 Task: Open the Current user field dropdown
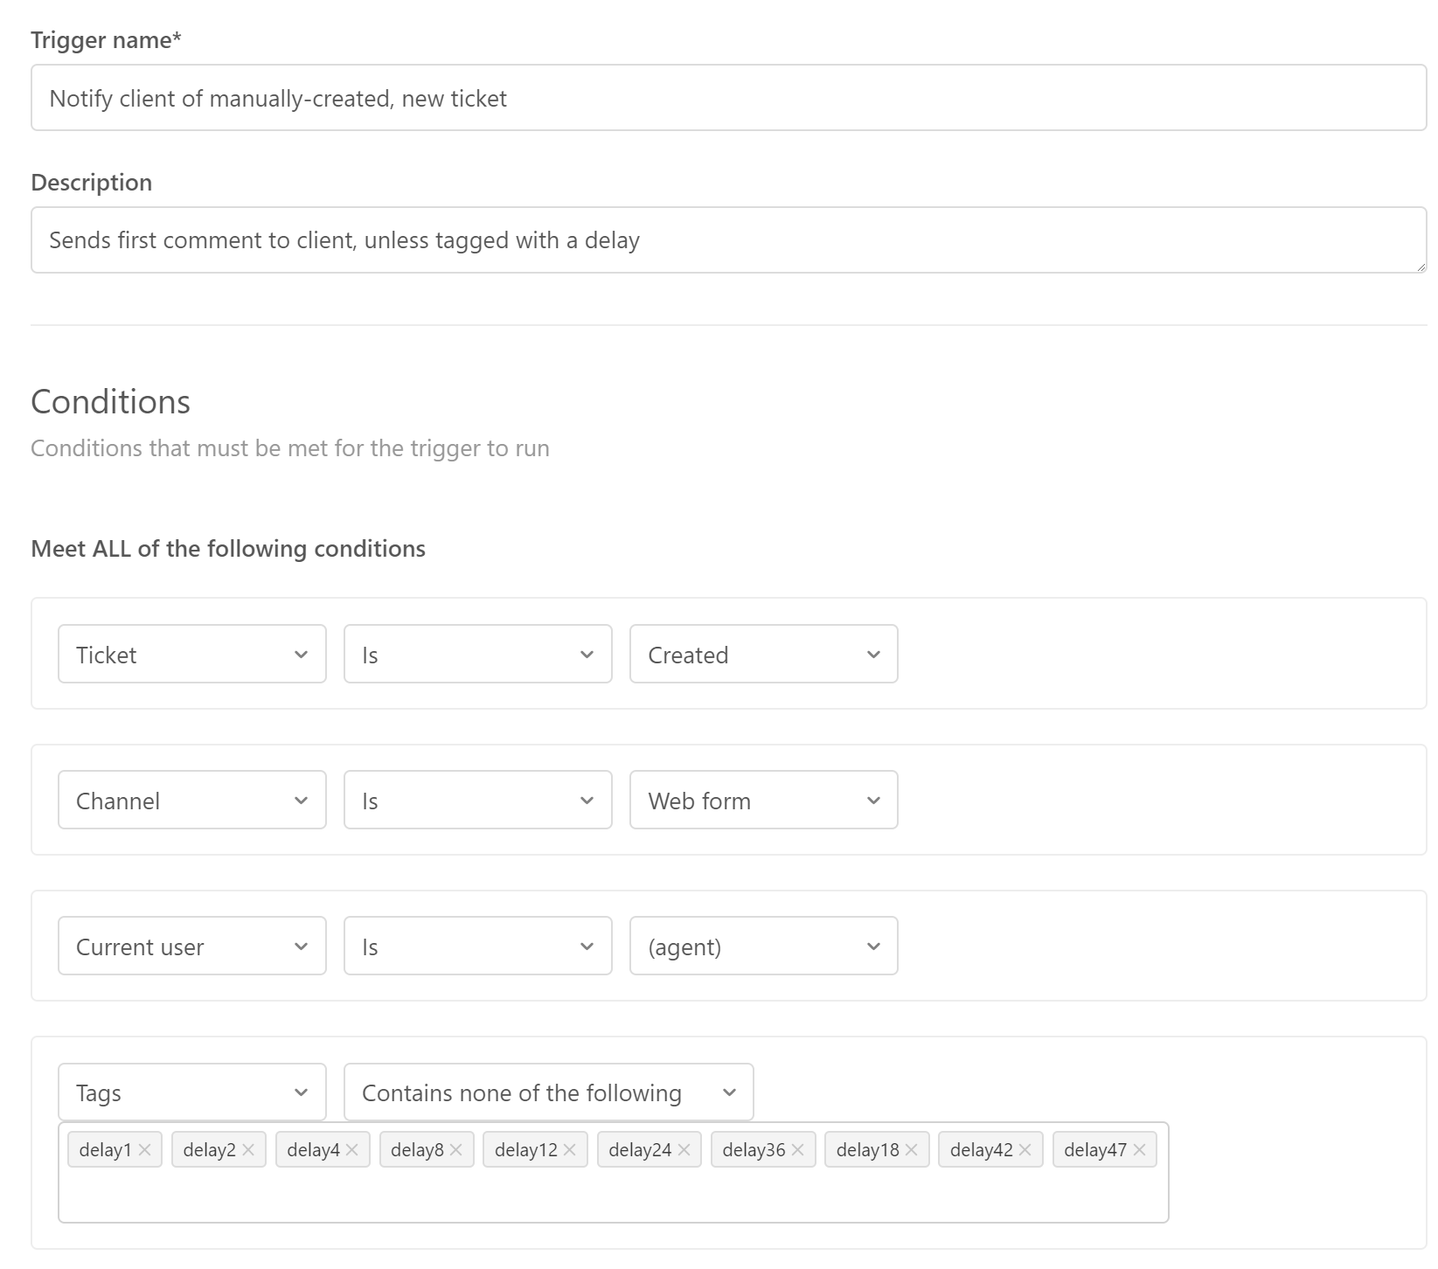point(191,947)
